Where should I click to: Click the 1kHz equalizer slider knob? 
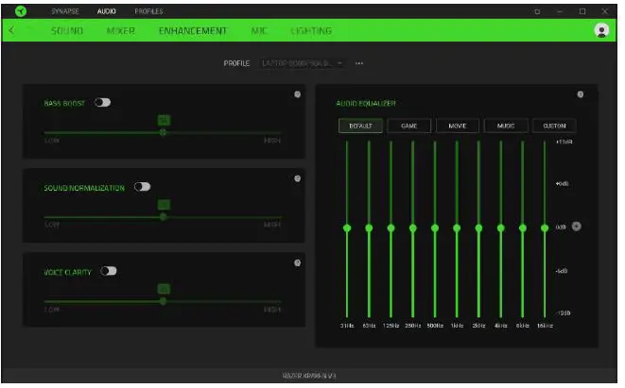click(457, 228)
